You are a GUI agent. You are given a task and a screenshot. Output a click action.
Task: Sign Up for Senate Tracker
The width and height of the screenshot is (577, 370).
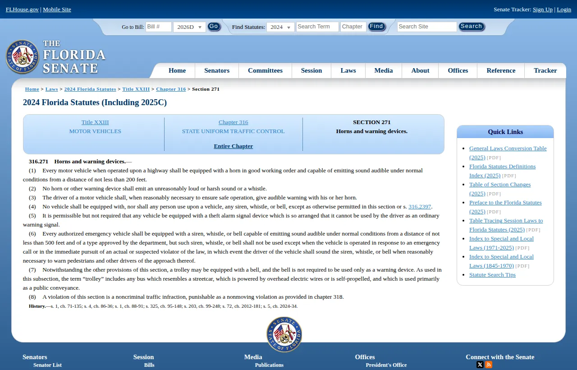point(542,9)
